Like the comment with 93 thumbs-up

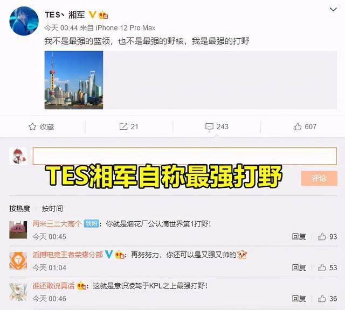point(322,237)
